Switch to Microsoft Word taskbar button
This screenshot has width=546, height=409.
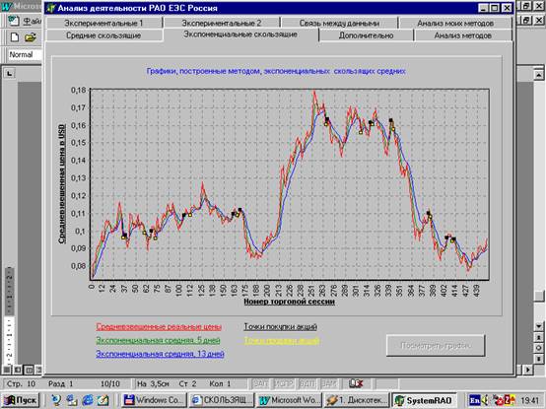pos(290,400)
